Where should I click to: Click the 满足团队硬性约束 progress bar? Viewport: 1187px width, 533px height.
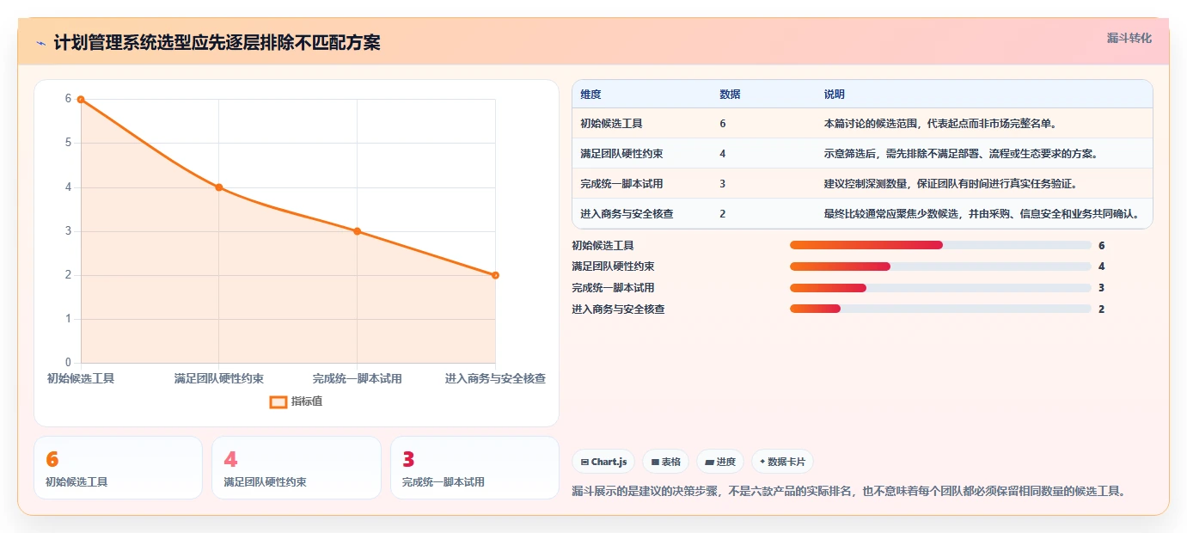940,266
